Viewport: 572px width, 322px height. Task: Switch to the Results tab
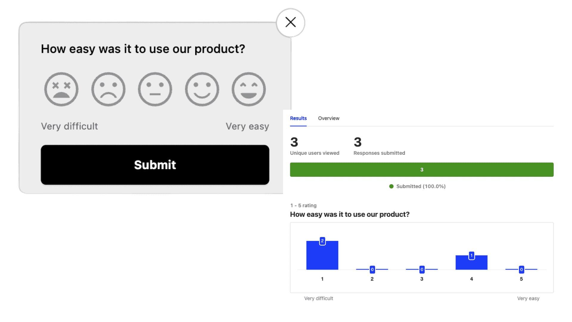(298, 118)
